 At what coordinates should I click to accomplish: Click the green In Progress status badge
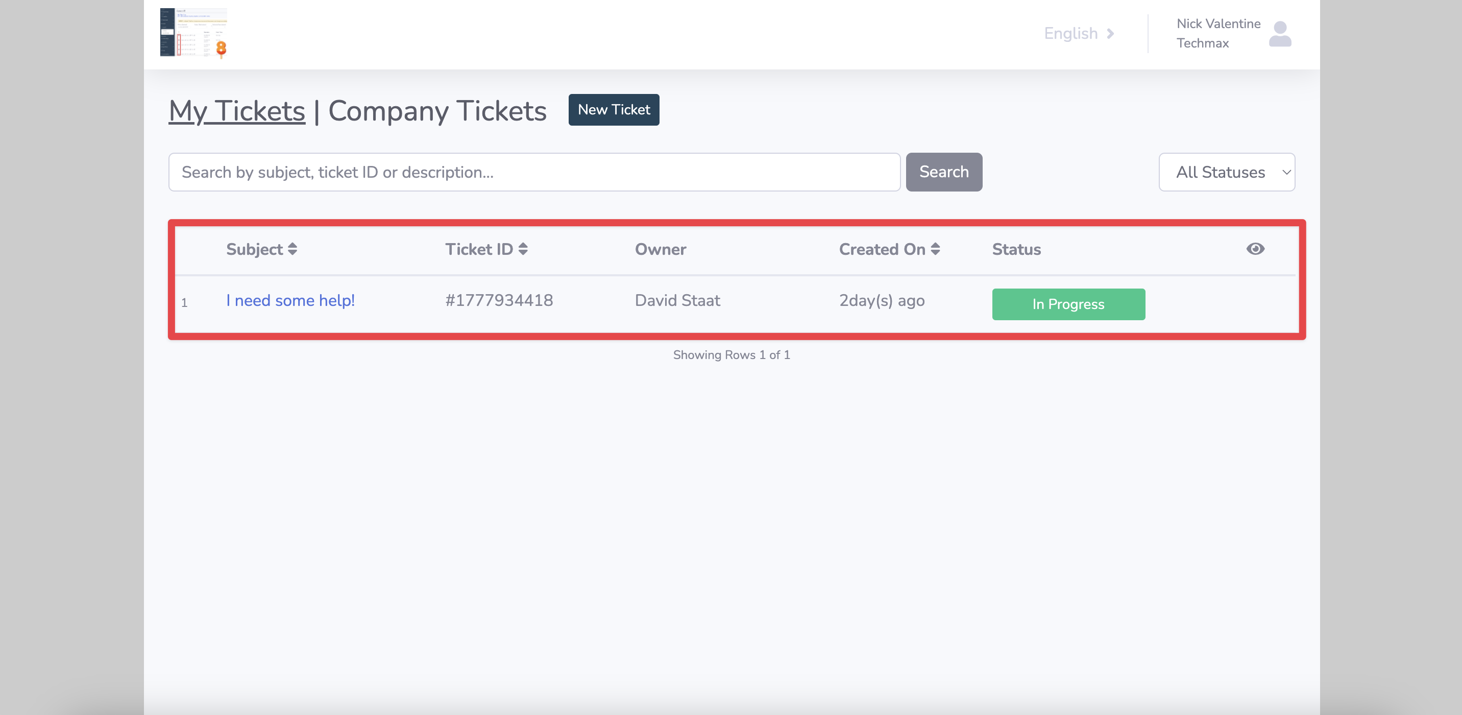(1067, 304)
